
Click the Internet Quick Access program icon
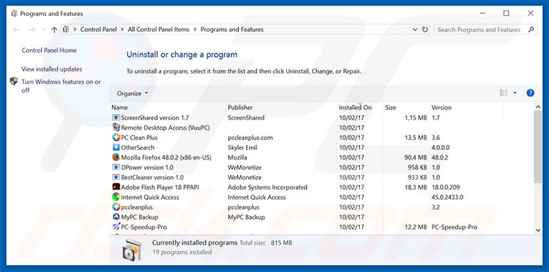pyautogui.click(x=116, y=197)
